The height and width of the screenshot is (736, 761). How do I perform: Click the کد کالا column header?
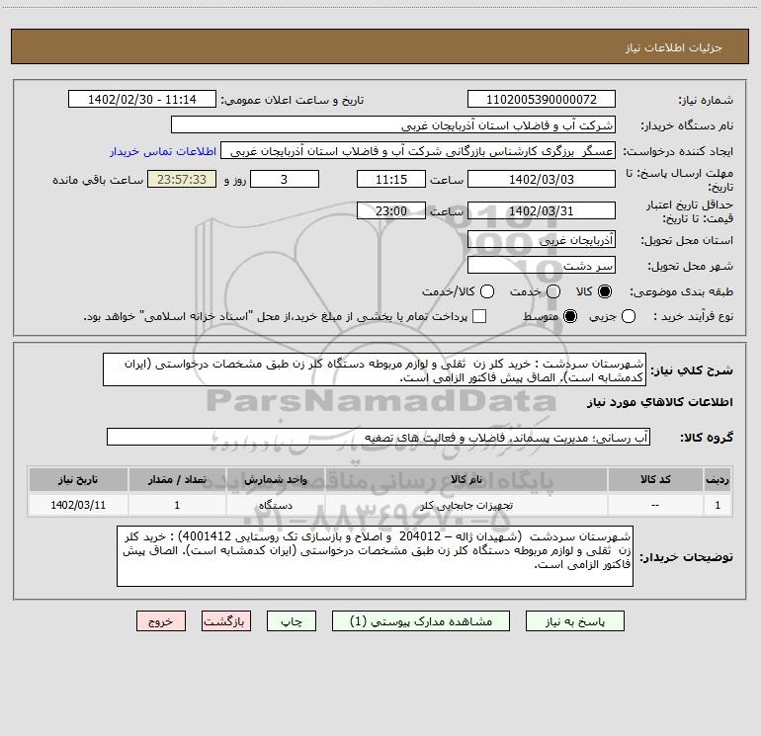pyautogui.click(x=655, y=480)
